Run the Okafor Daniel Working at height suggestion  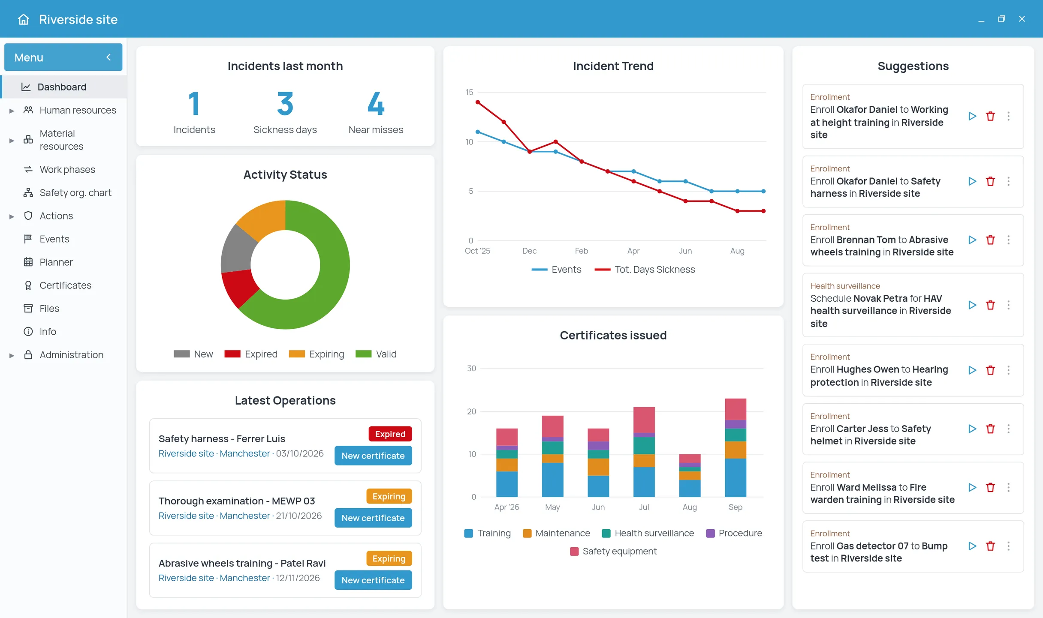click(972, 116)
